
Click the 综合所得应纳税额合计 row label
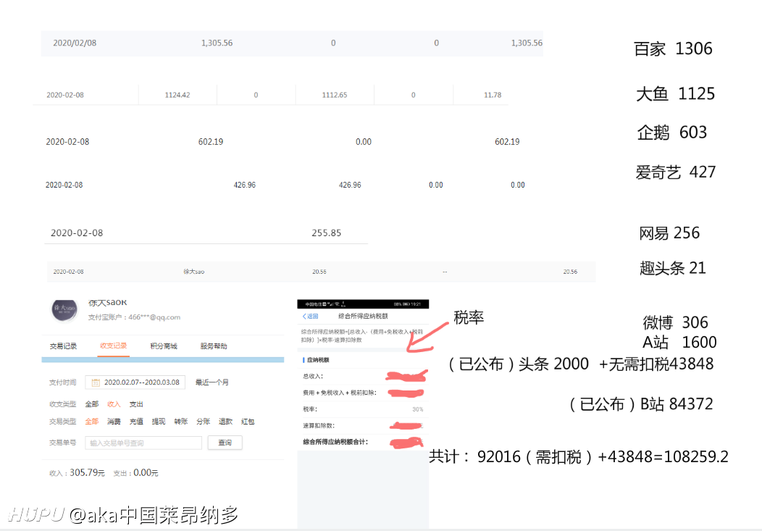tap(335, 442)
